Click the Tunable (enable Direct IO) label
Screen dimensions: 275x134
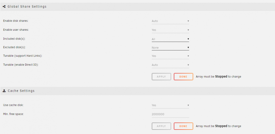click(21, 65)
